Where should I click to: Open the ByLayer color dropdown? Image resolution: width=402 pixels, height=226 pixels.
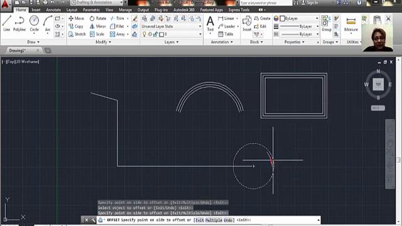pos(299,18)
